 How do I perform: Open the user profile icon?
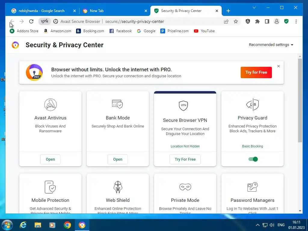tap(277, 21)
